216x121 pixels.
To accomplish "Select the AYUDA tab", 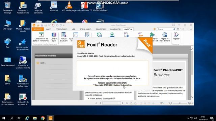I will click(128, 29).
